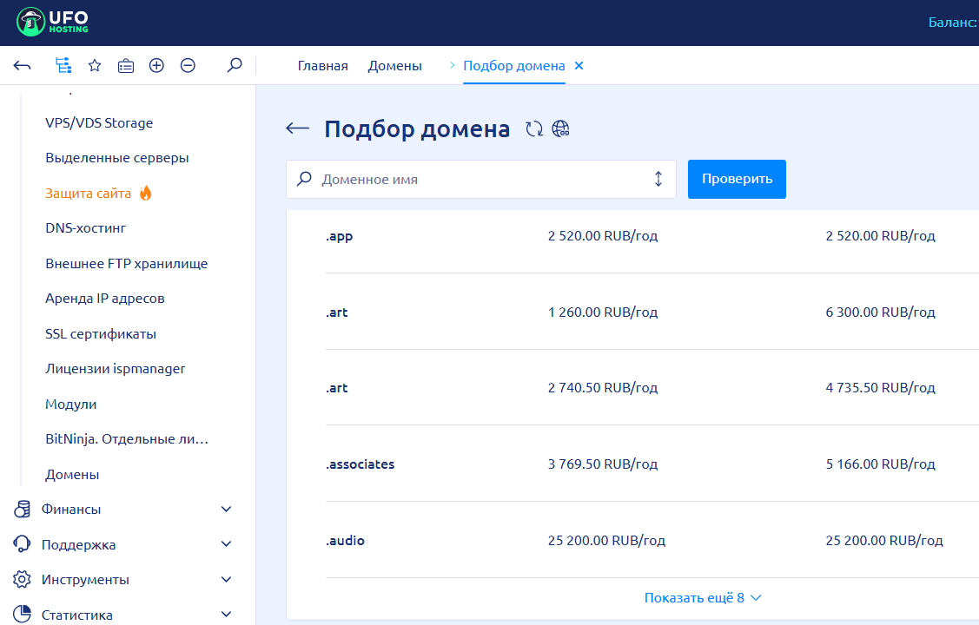Image resolution: width=979 pixels, height=625 pixels.
Task: Collapse all menu items with the minus icon
Action: coord(188,65)
